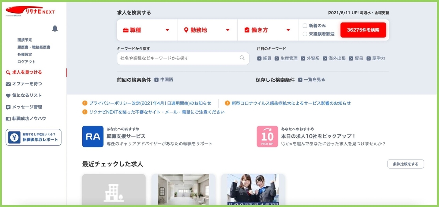The image size is (439, 207).
Task: Enable the 未経験者歓迎 checkbox
Action: [305, 34]
